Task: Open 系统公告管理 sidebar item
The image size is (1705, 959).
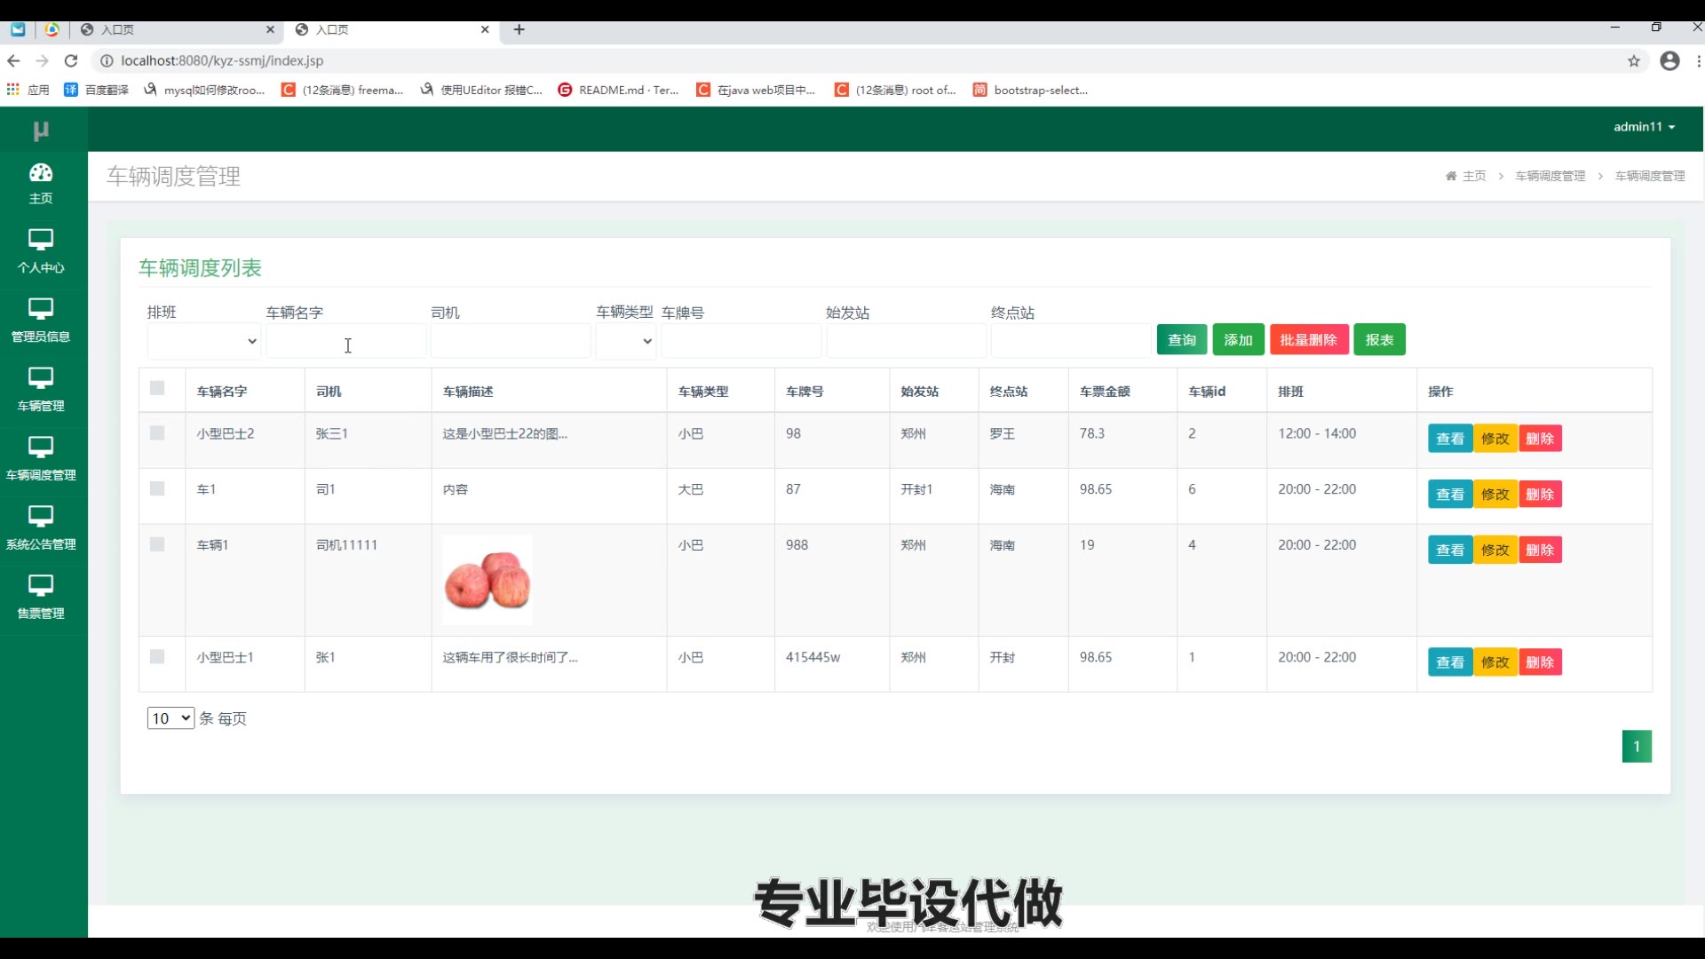Action: pyautogui.click(x=41, y=527)
